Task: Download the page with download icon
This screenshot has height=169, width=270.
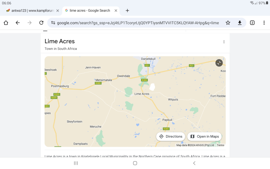Action: 239,23
